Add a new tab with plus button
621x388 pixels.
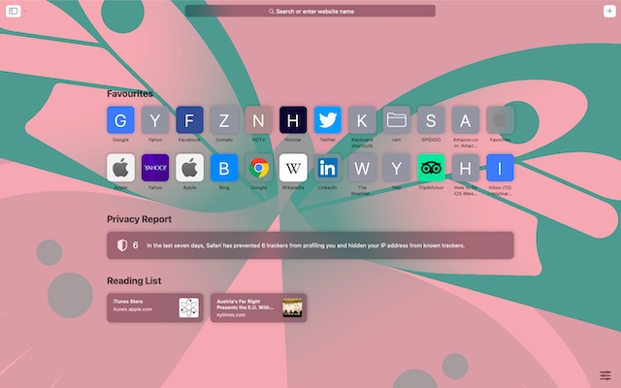609,11
